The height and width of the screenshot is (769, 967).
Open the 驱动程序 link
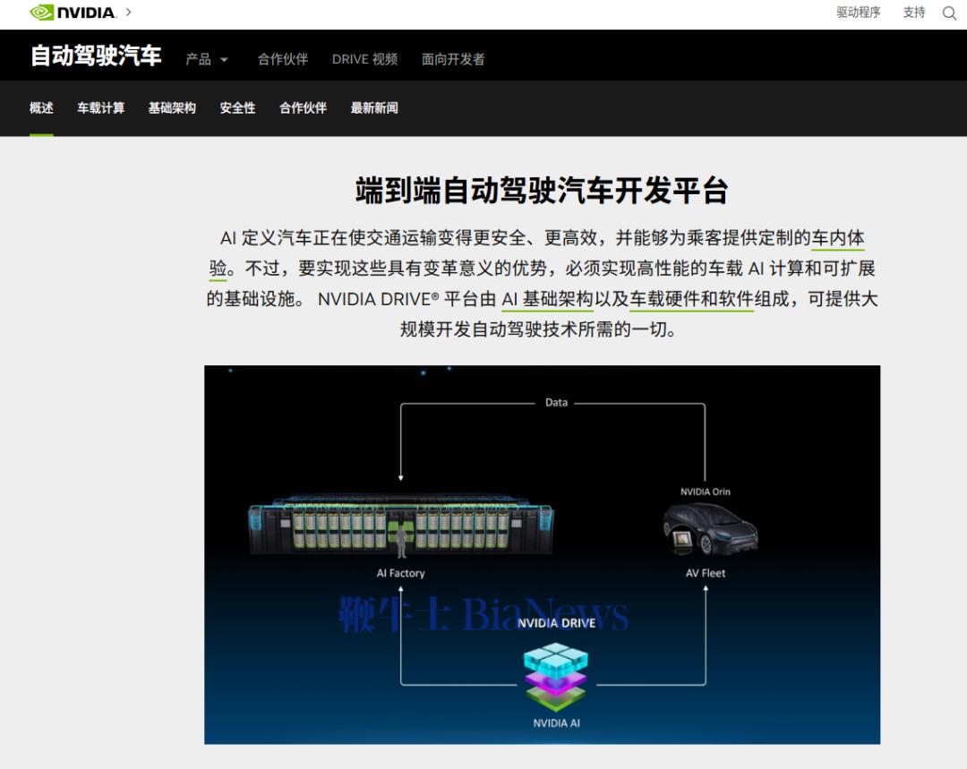[x=858, y=13]
